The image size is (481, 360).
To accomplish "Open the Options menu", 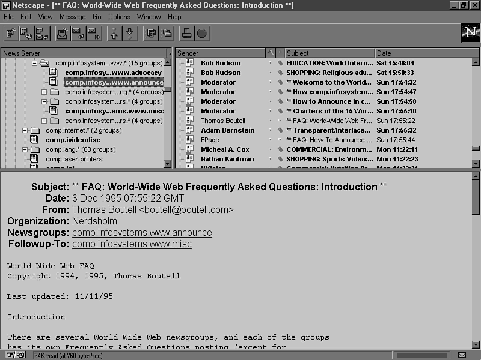I will 119,17.
